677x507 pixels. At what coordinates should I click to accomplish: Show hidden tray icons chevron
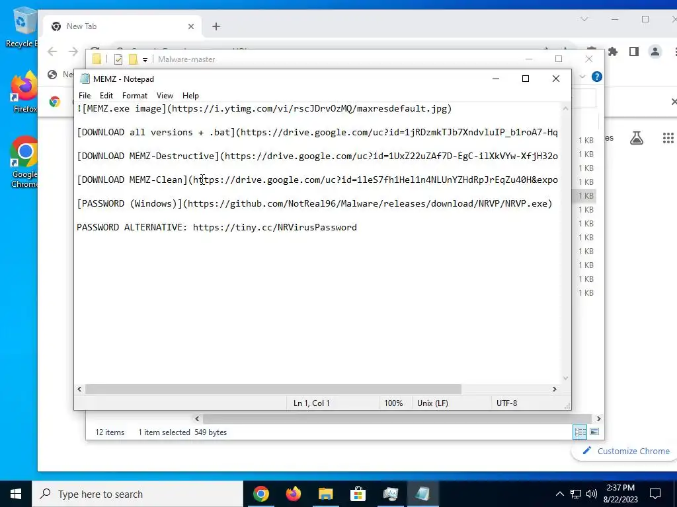[559, 494]
